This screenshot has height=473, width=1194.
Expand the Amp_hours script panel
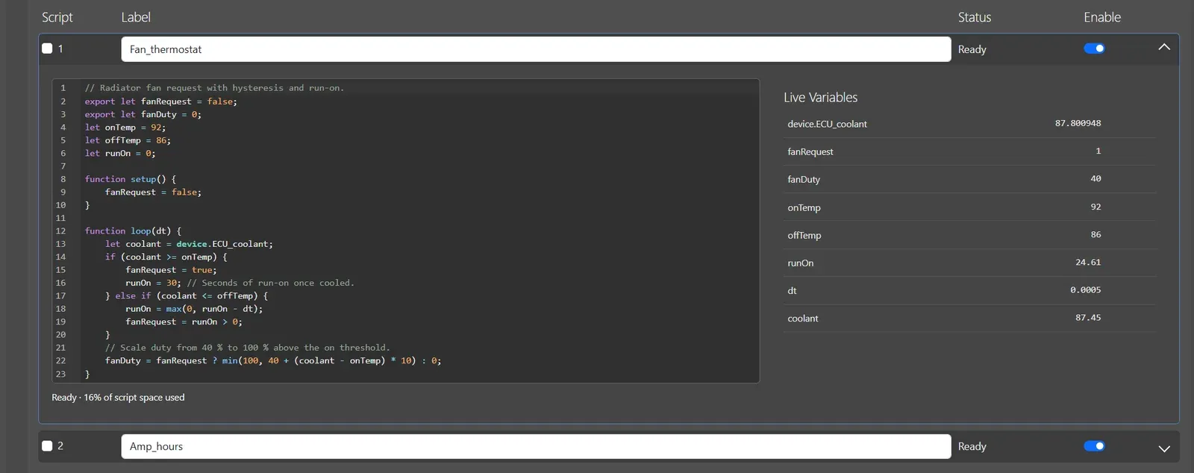(1163, 448)
